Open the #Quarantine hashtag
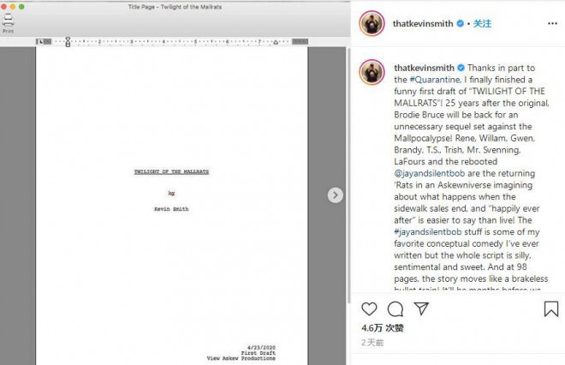 point(435,80)
